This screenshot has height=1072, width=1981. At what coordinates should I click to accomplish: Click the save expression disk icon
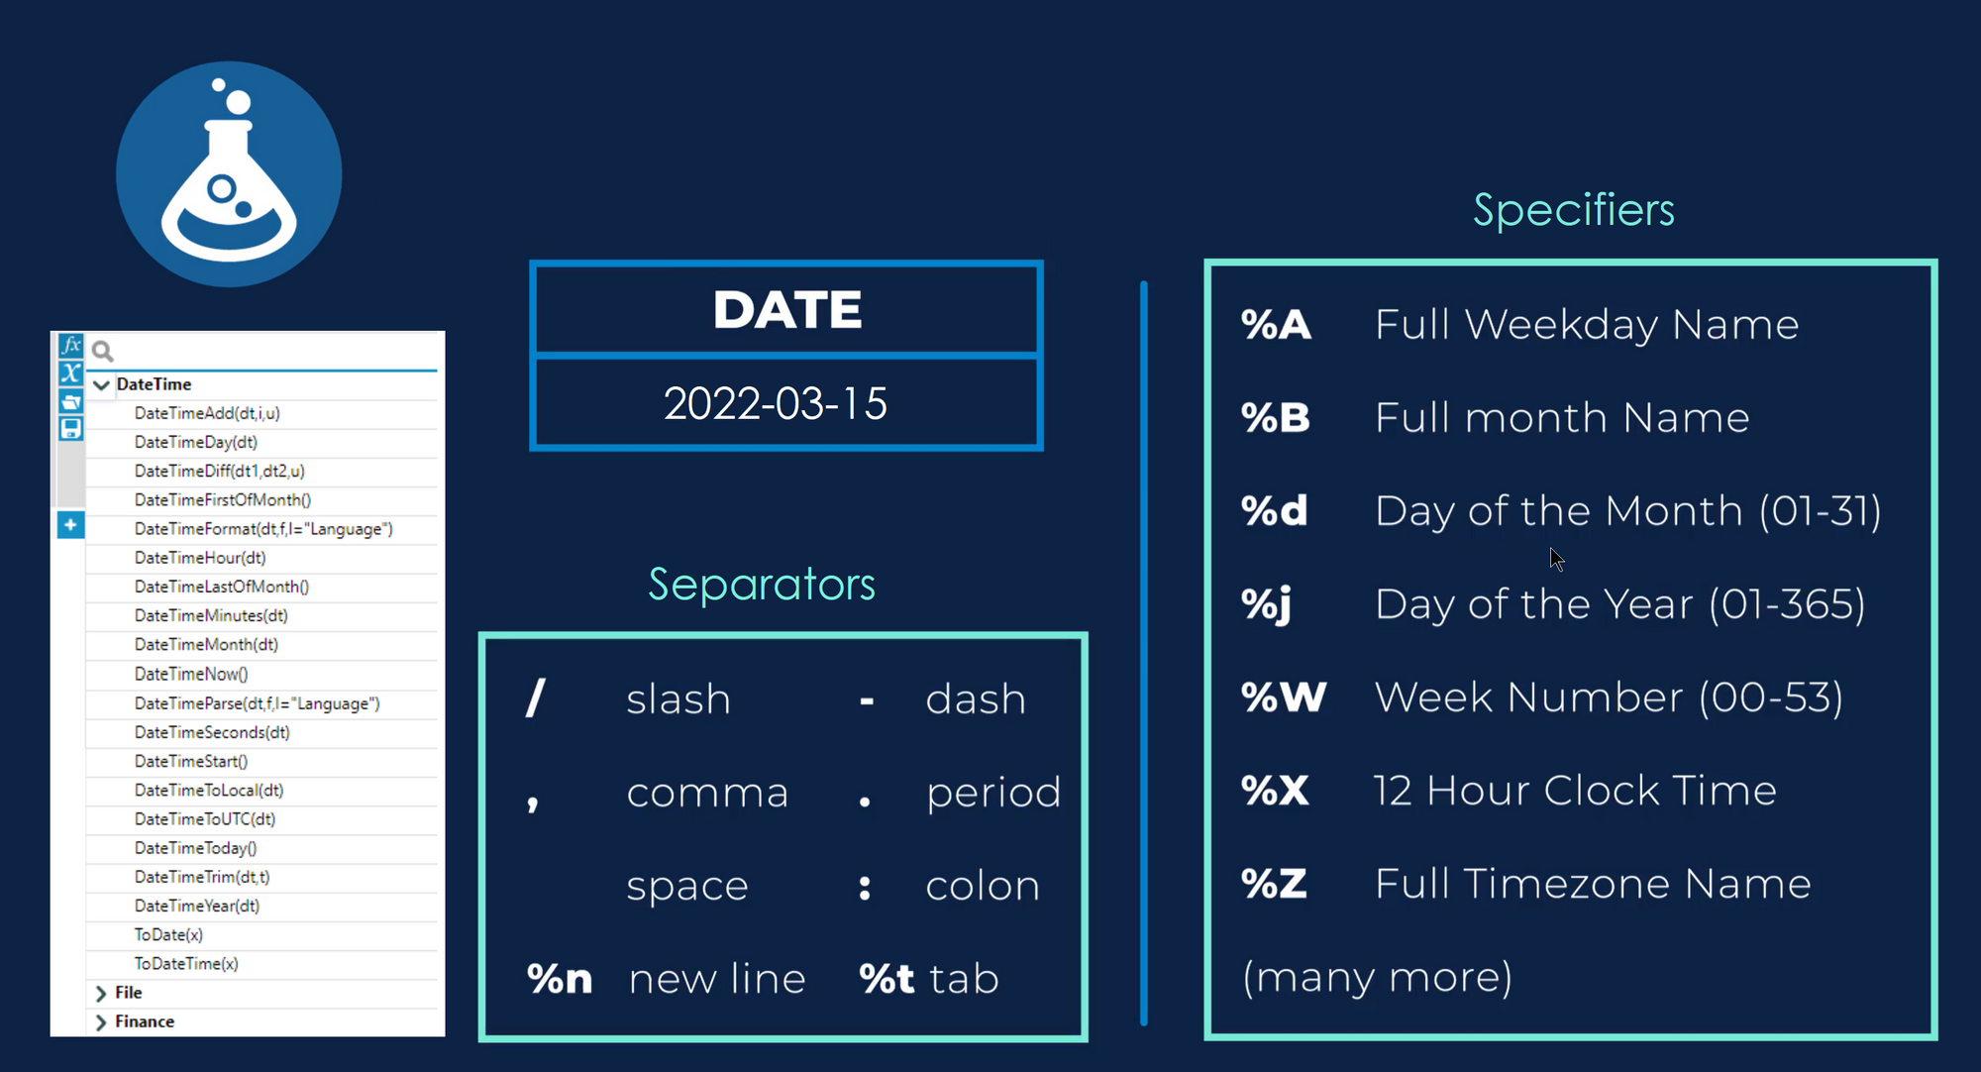[x=70, y=428]
